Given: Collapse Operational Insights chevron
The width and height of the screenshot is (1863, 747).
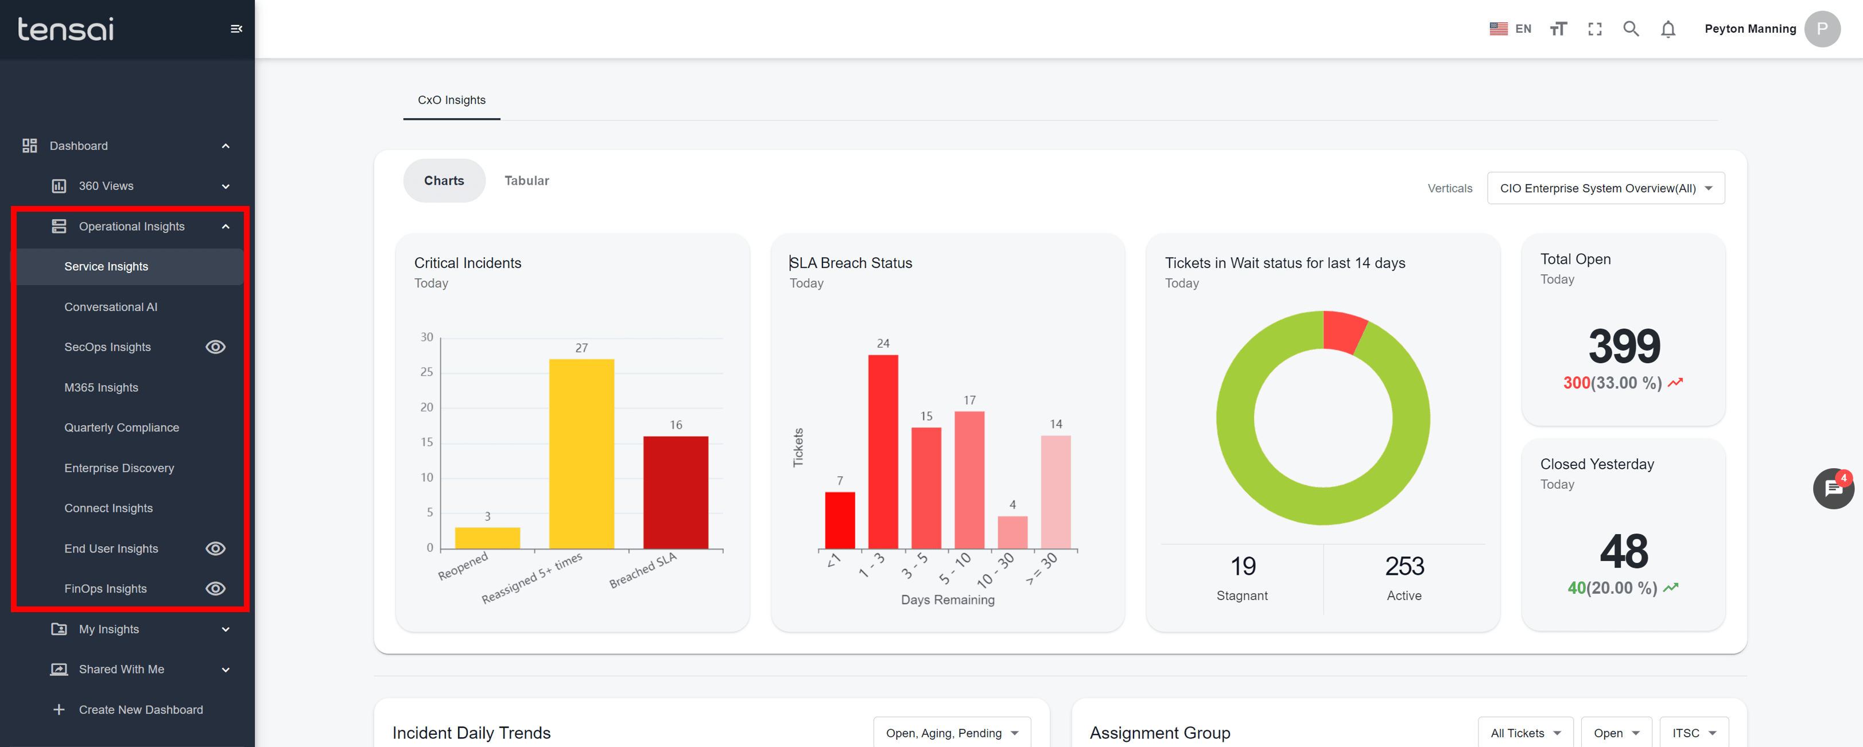Looking at the screenshot, I should tap(226, 227).
